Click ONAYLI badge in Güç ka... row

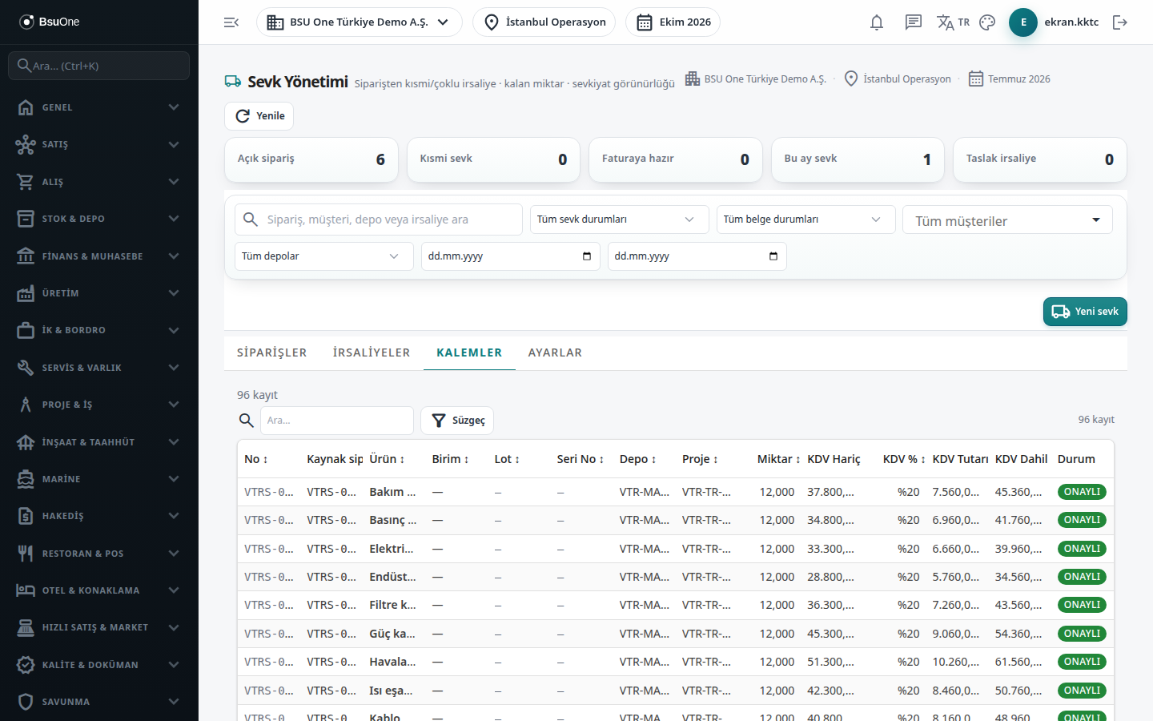1082,634
